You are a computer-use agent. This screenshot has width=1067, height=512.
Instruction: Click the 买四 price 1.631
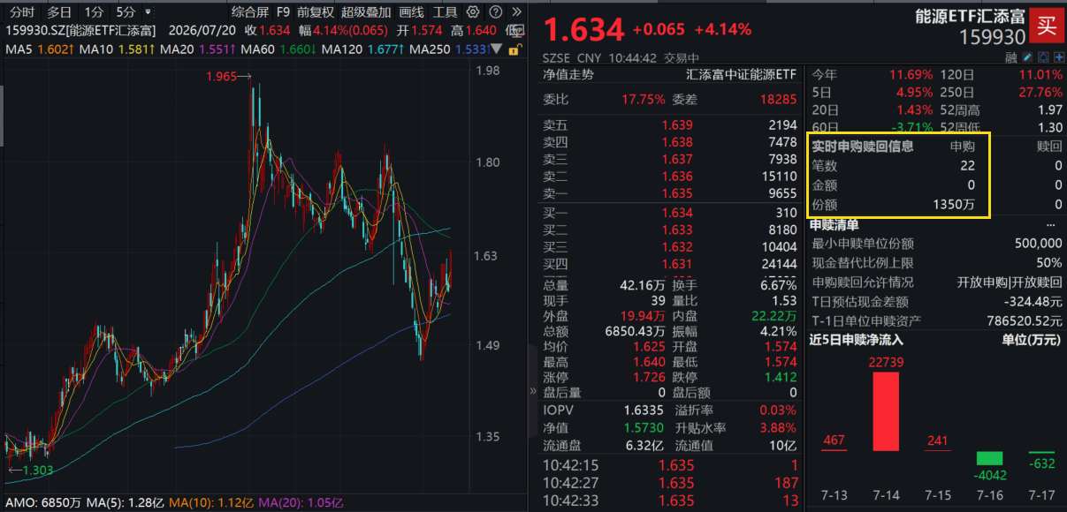click(677, 263)
